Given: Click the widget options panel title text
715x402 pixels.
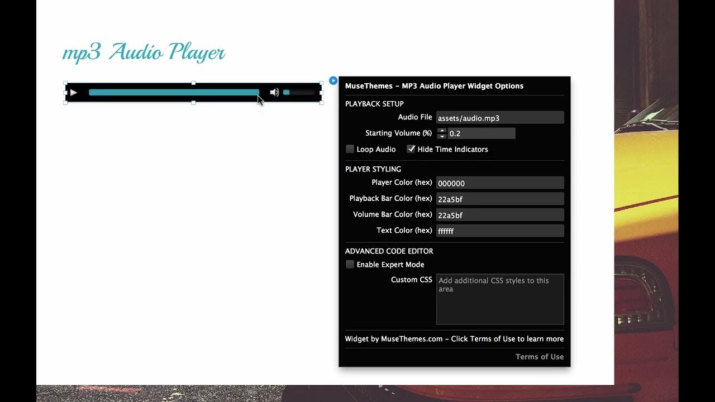Looking at the screenshot, I should (x=434, y=86).
